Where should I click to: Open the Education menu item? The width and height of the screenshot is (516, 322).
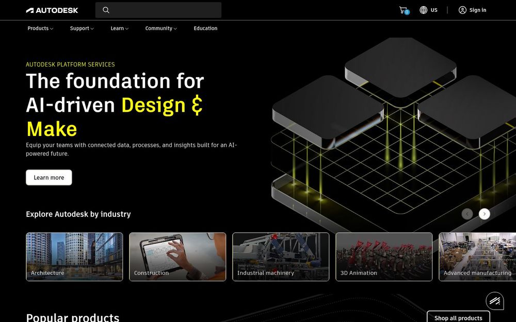point(205,28)
